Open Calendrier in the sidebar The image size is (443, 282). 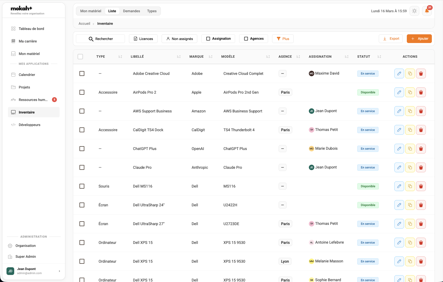click(27, 75)
